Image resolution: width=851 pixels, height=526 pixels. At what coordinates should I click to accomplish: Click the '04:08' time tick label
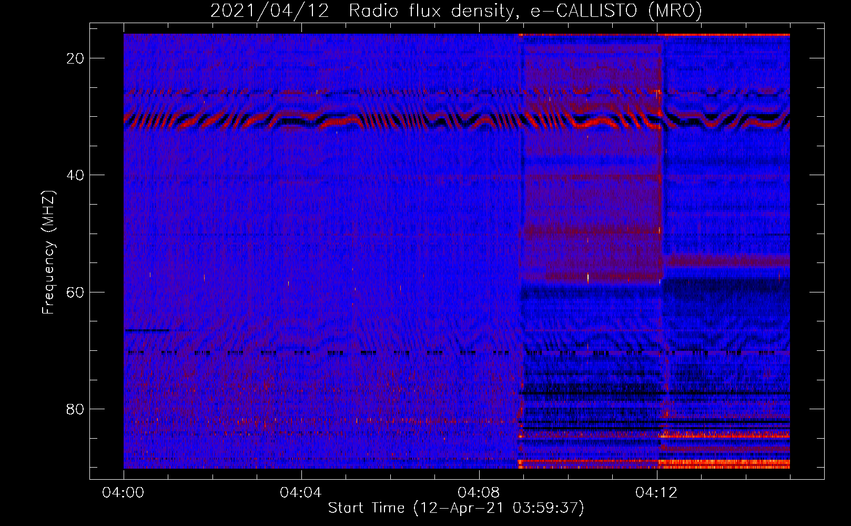click(479, 493)
